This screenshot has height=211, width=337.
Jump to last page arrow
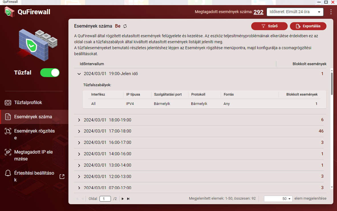pos(128,199)
